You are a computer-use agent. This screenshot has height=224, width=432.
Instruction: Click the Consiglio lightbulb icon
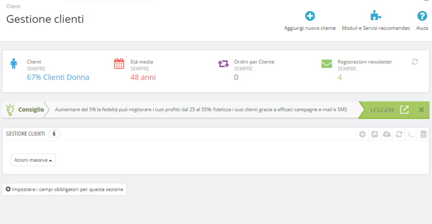[x=10, y=109]
